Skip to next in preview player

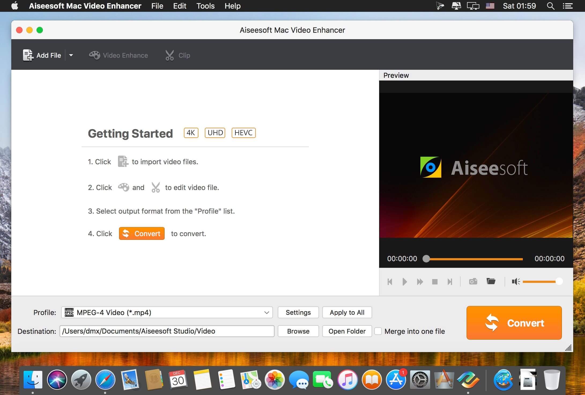click(x=450, y=281)
